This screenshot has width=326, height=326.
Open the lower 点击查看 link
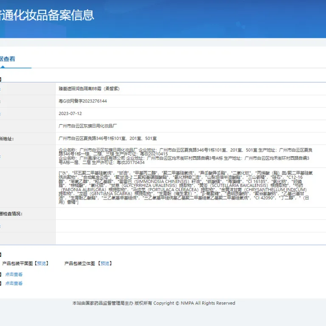click(x=14, y=283)
